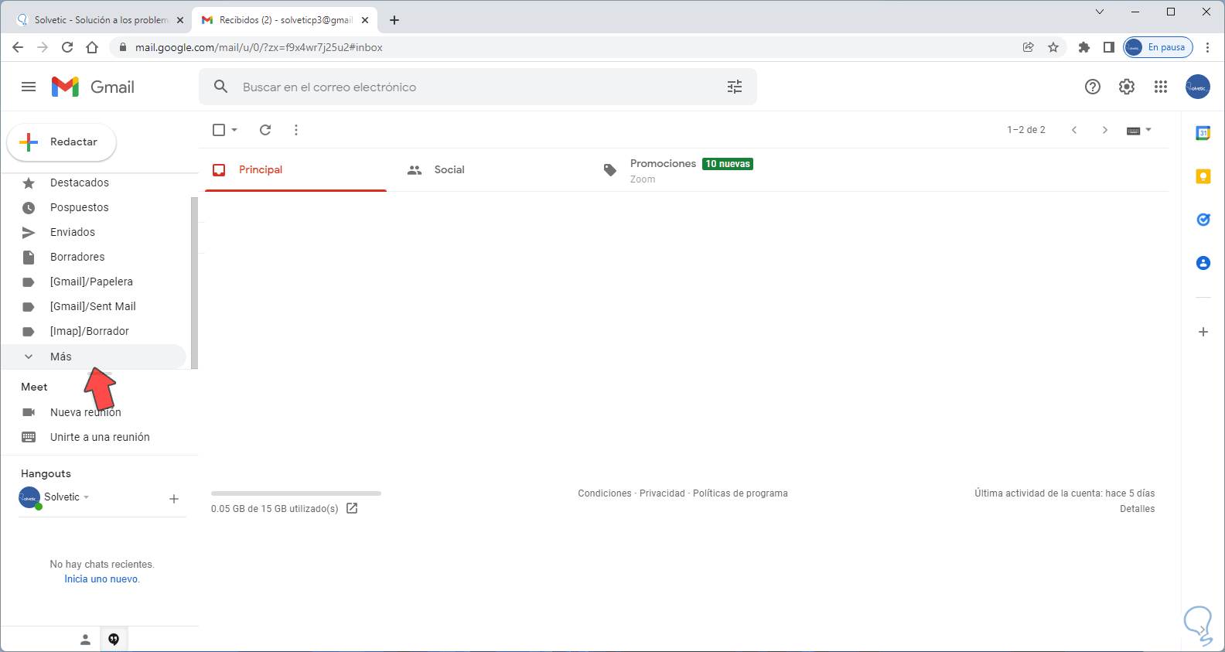The image size is (1225, 652).
Task: Open the Hangouts contacts person icon
Action: [86, 640]
